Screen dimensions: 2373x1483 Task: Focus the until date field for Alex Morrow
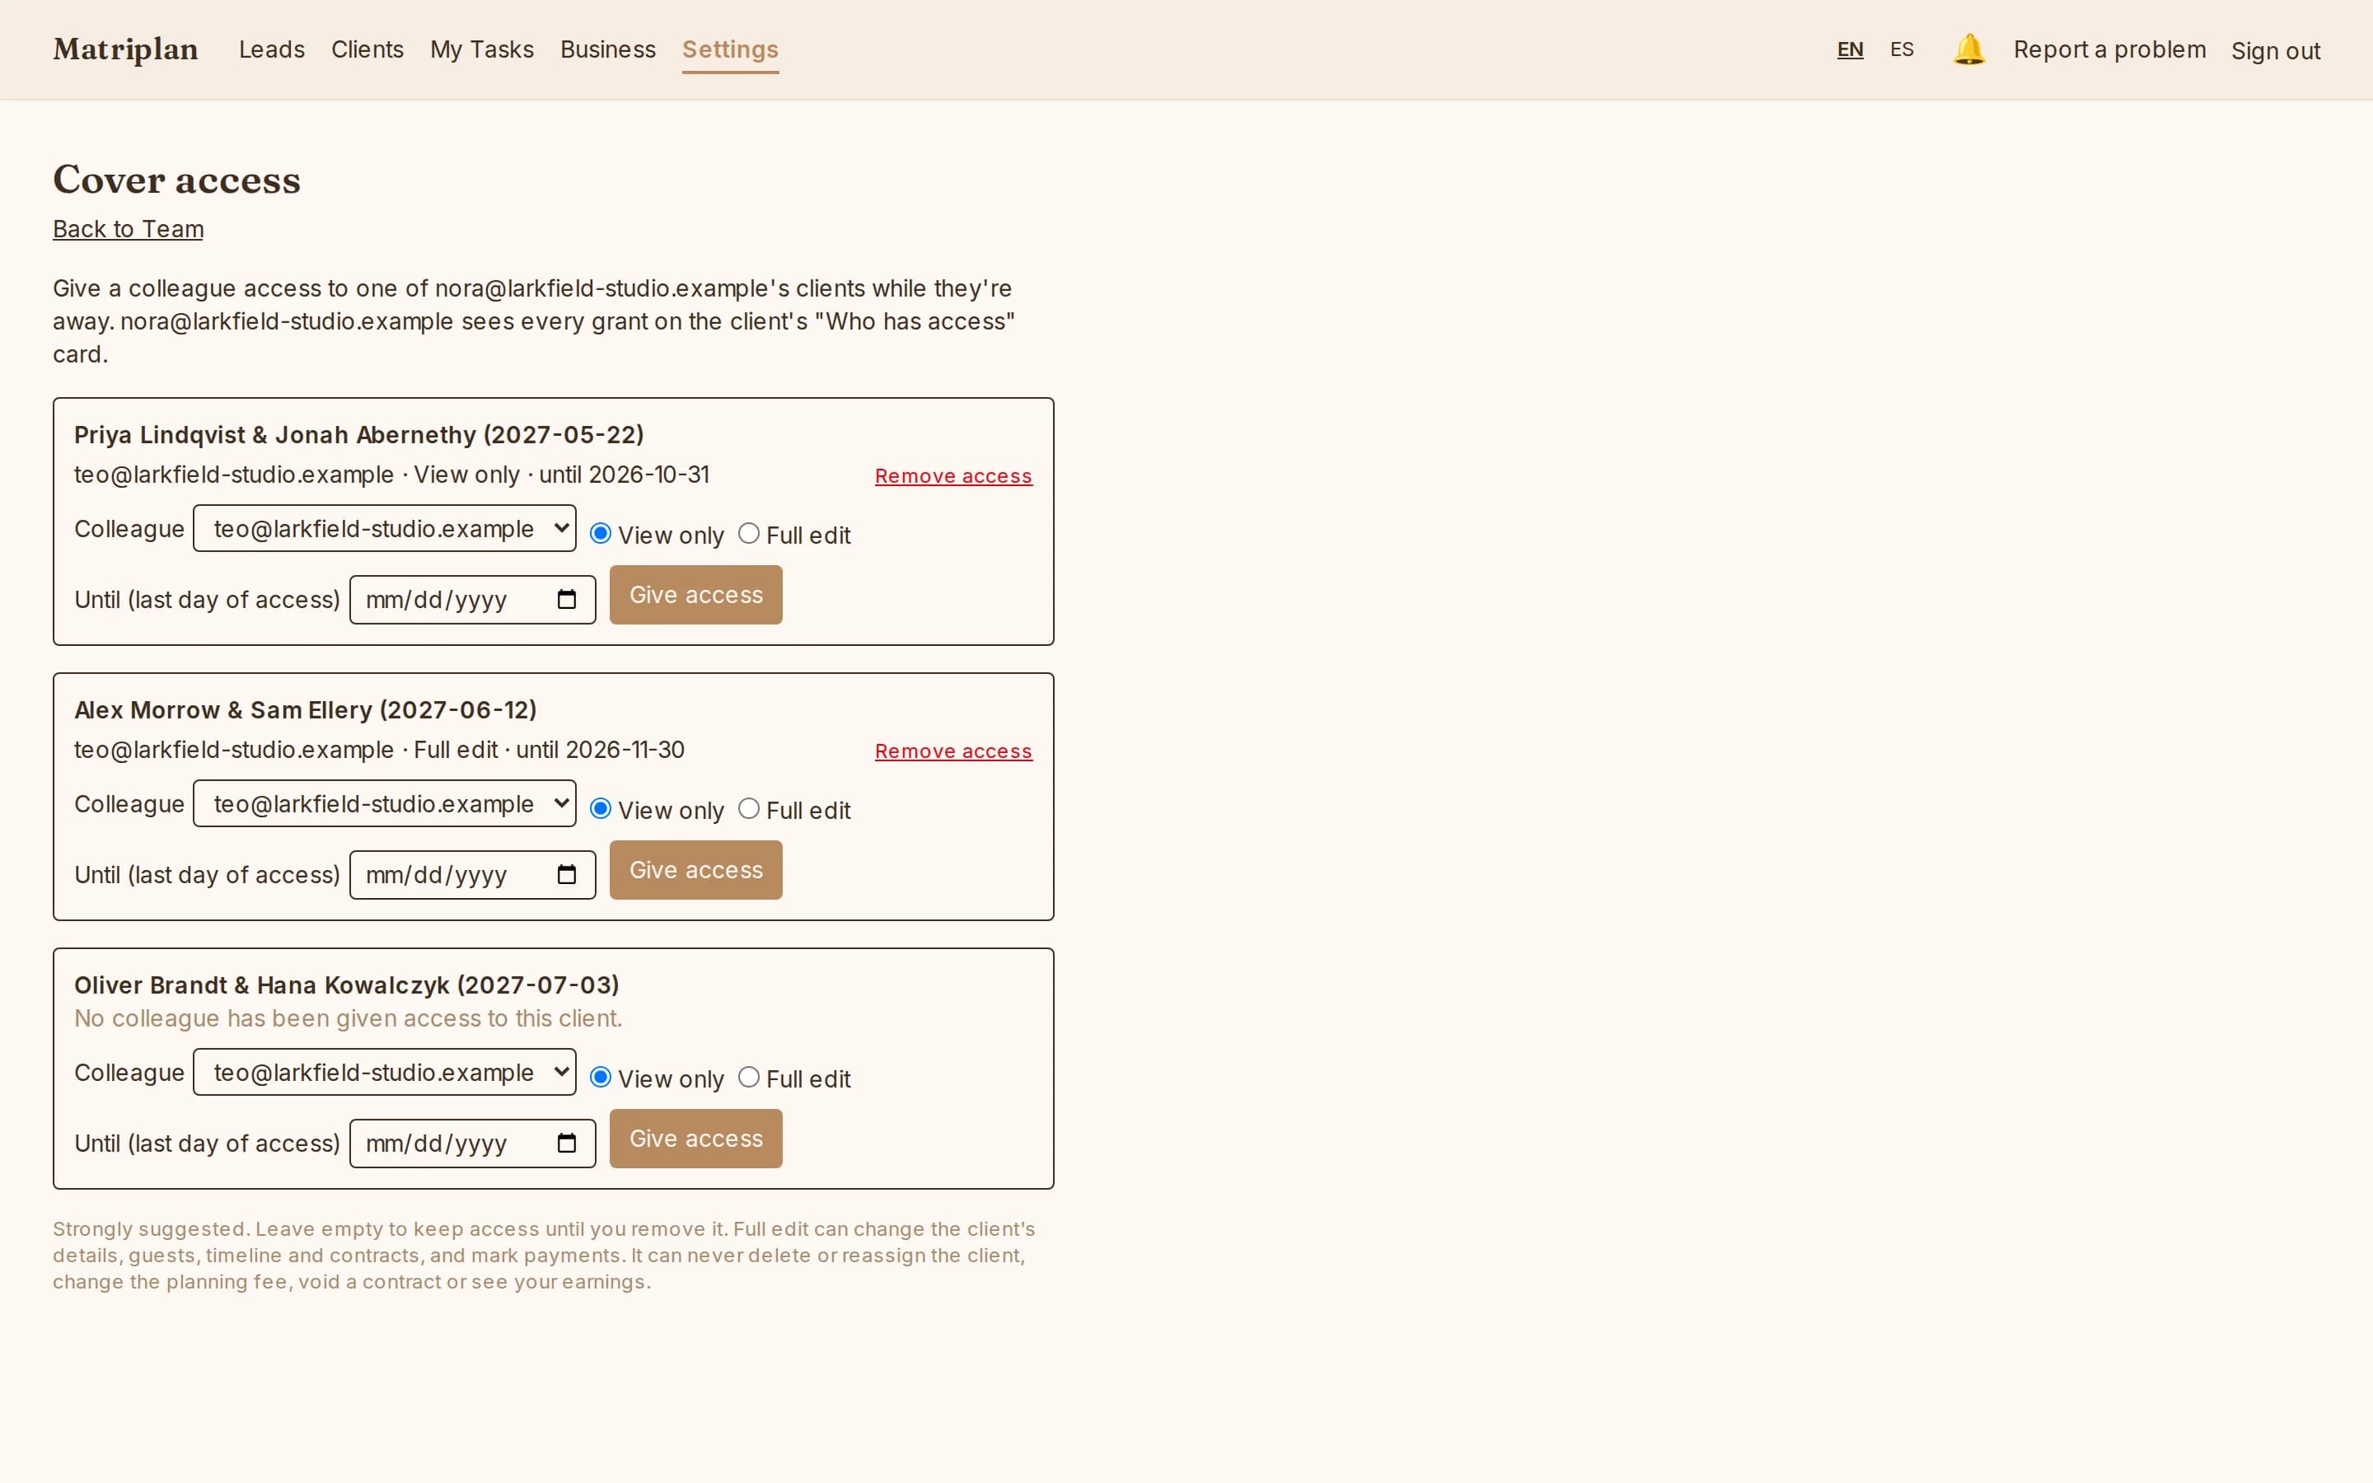[473, 875]
